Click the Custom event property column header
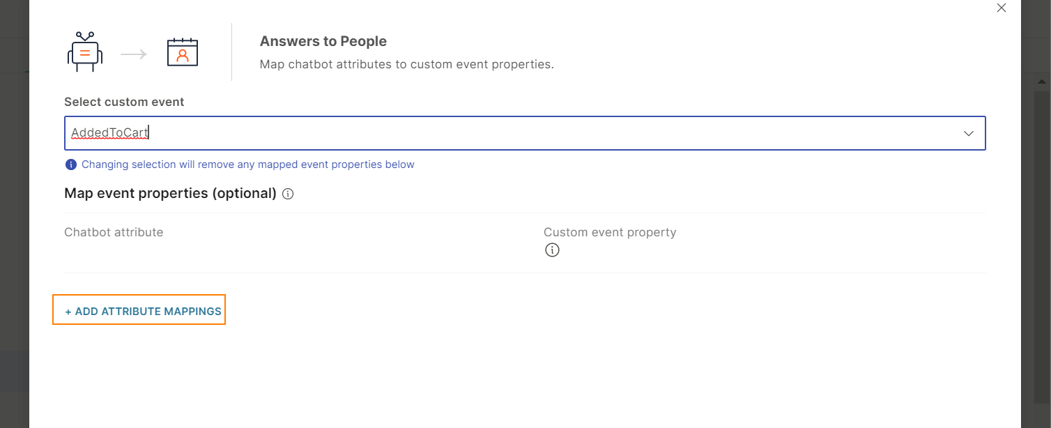 (x=610, y=232)
